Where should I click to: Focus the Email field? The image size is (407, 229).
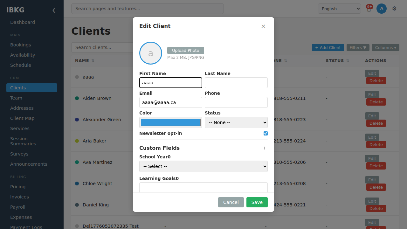(x=171, y=102)
